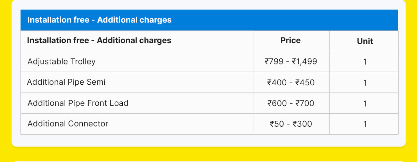The image size is (417, 162).
Task: Click the ₹400 - ₹450 price cell
Action: click(291, 83)
